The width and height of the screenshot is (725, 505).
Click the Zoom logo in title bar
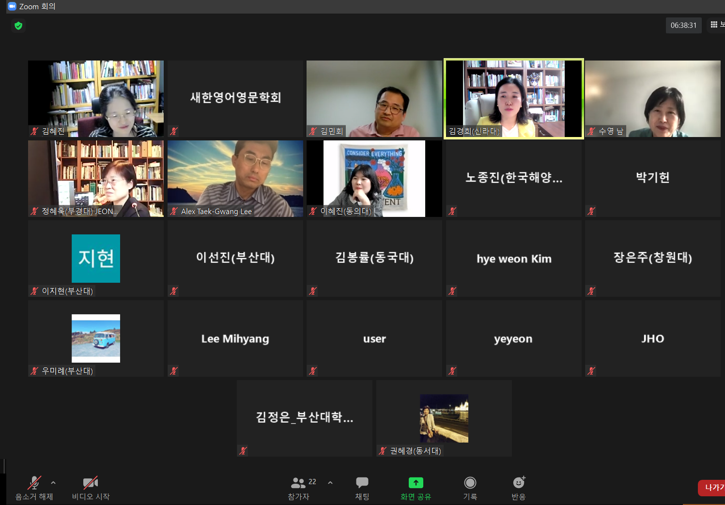pyautogui.click(x=12, y=6)
